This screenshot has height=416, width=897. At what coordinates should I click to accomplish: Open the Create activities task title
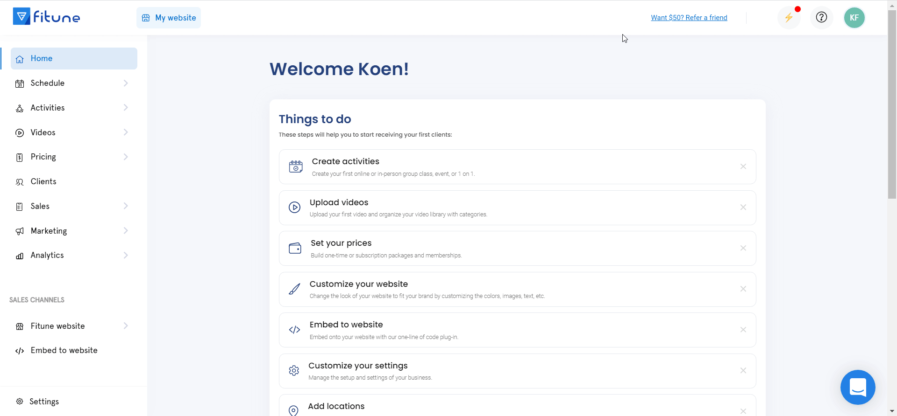345,161
